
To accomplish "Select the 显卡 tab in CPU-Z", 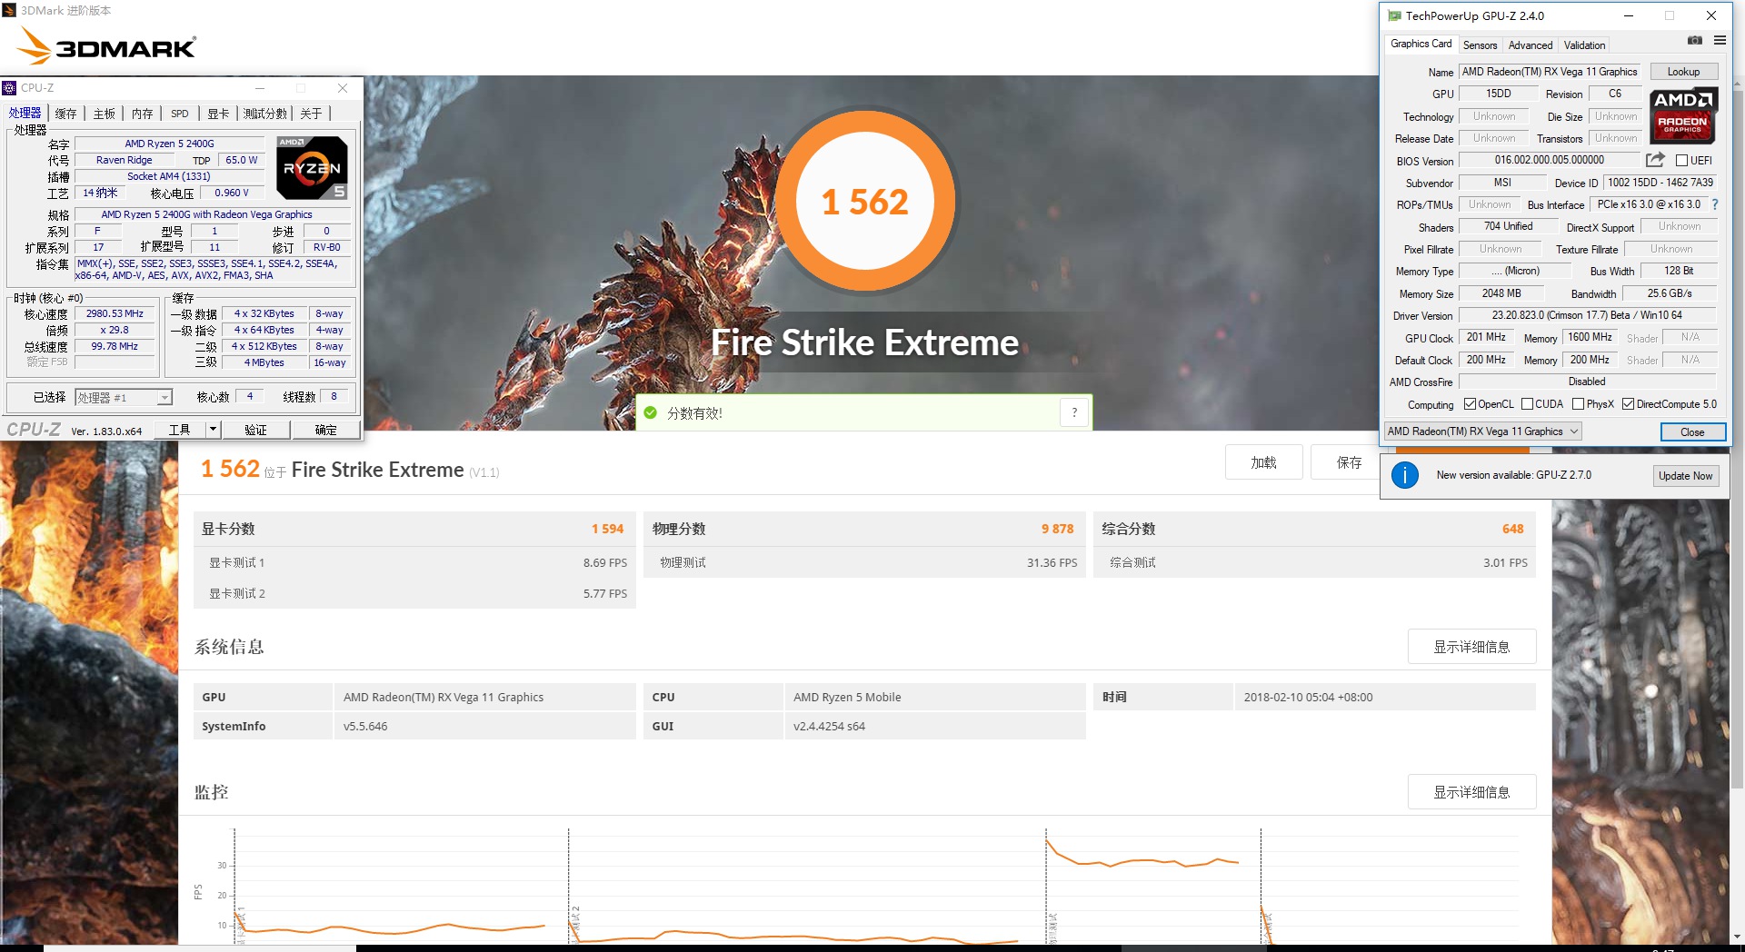I will [218, 114].
